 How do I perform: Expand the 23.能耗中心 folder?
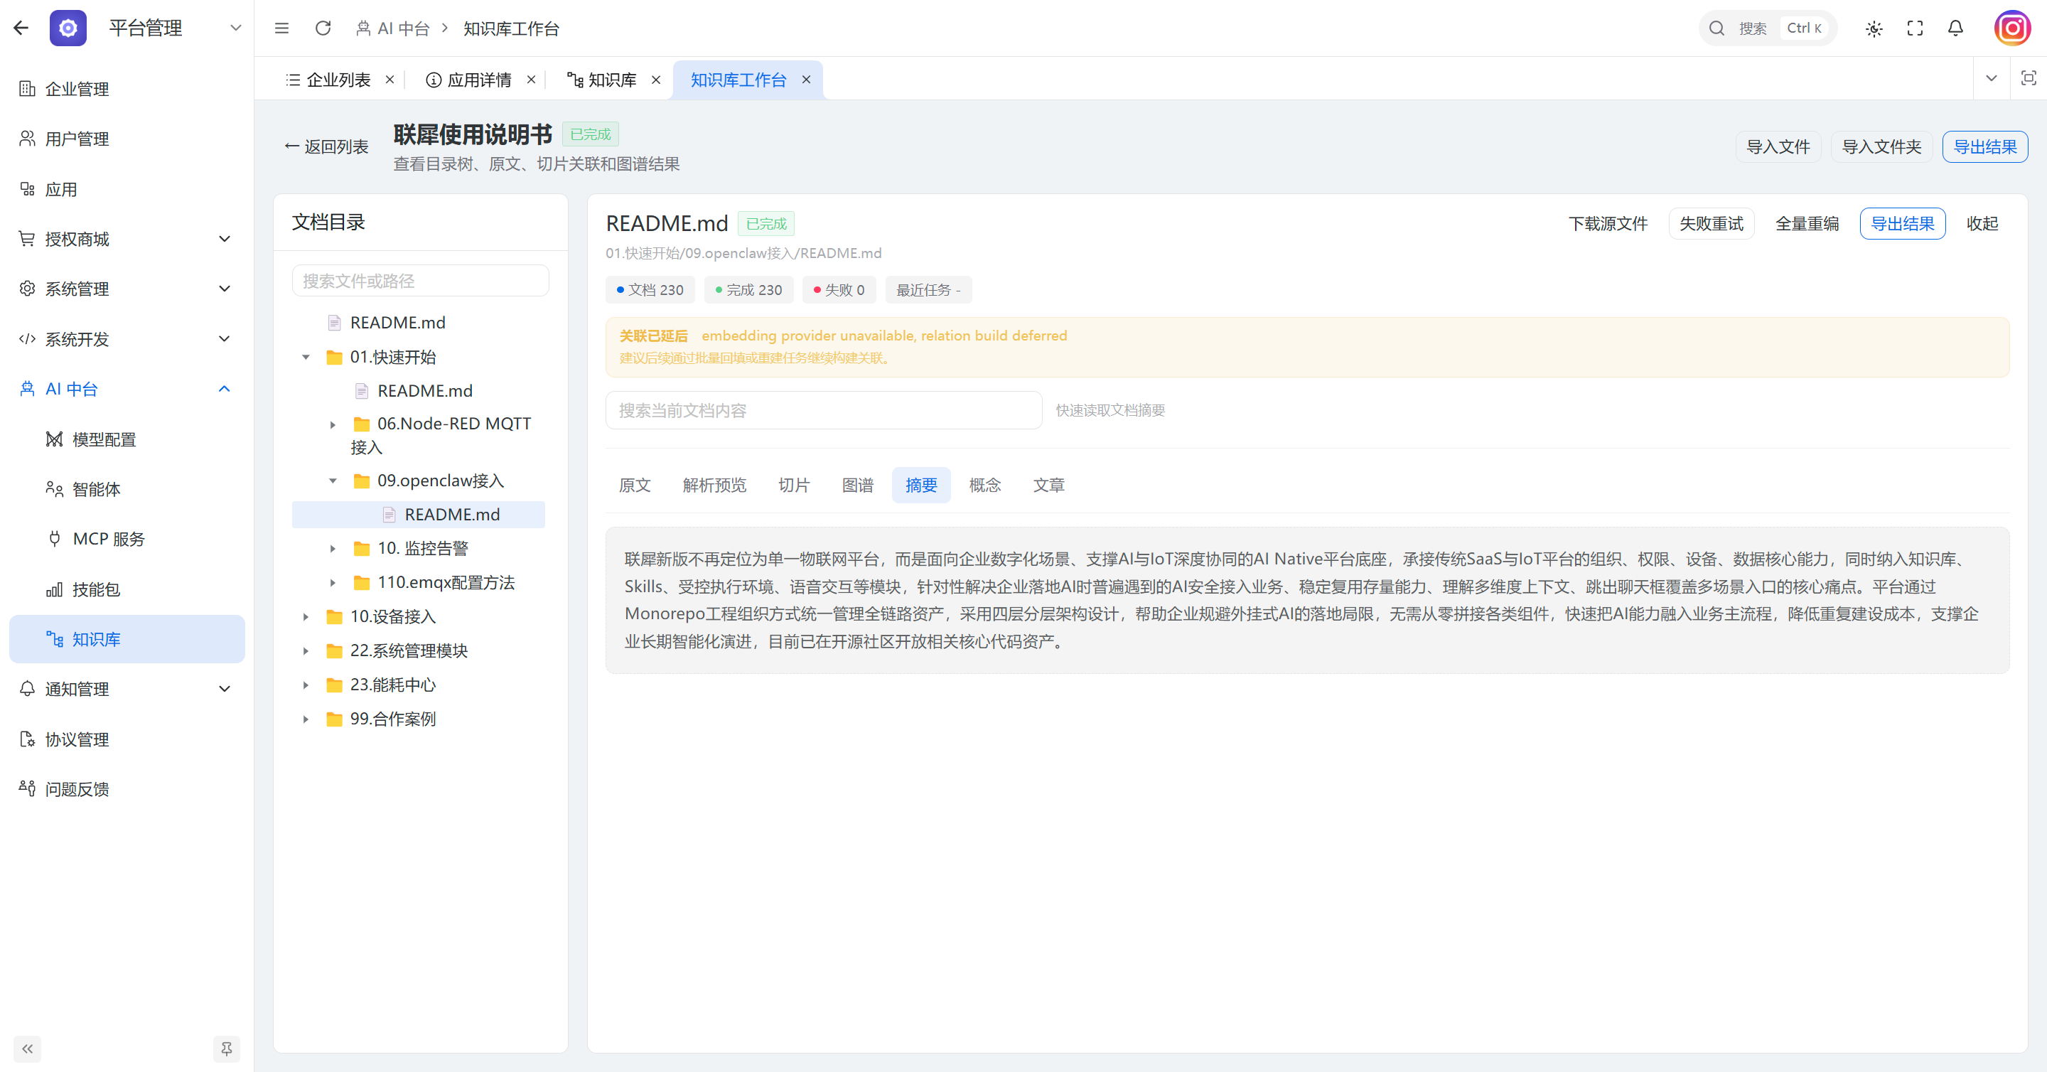[306, 685]
